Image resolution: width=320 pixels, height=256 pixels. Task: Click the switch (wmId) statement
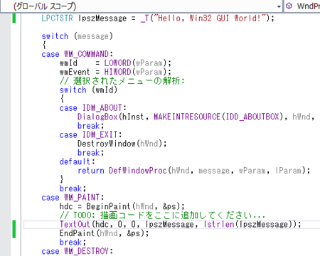88,90
